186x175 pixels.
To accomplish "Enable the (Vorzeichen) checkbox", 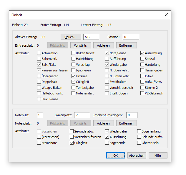I will [x=39, y=137].
